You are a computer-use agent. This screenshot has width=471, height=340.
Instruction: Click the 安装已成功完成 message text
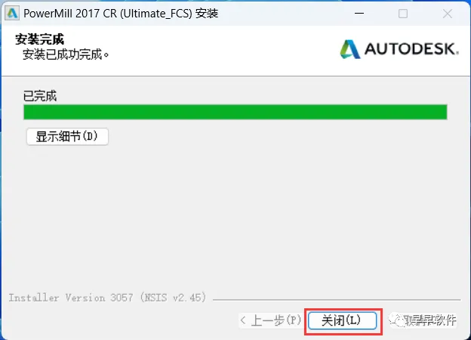click(66, 54)
